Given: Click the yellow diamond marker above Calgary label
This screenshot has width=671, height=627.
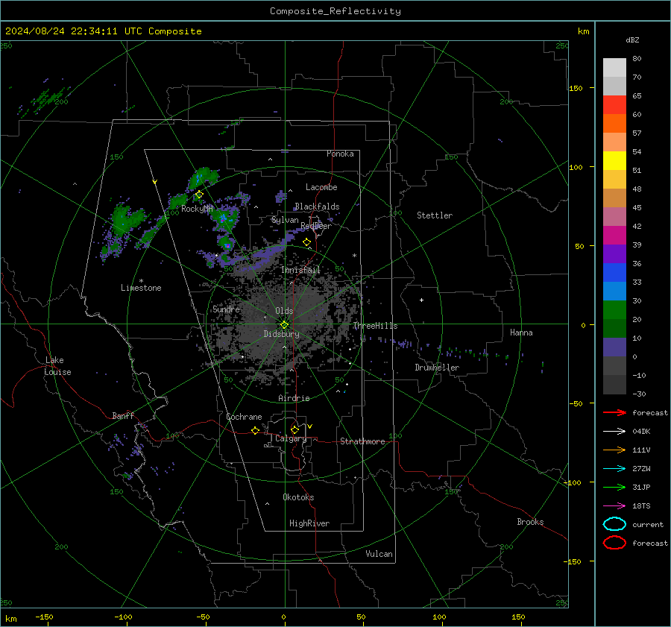Looking at the screenshot, I should (294, 429).
